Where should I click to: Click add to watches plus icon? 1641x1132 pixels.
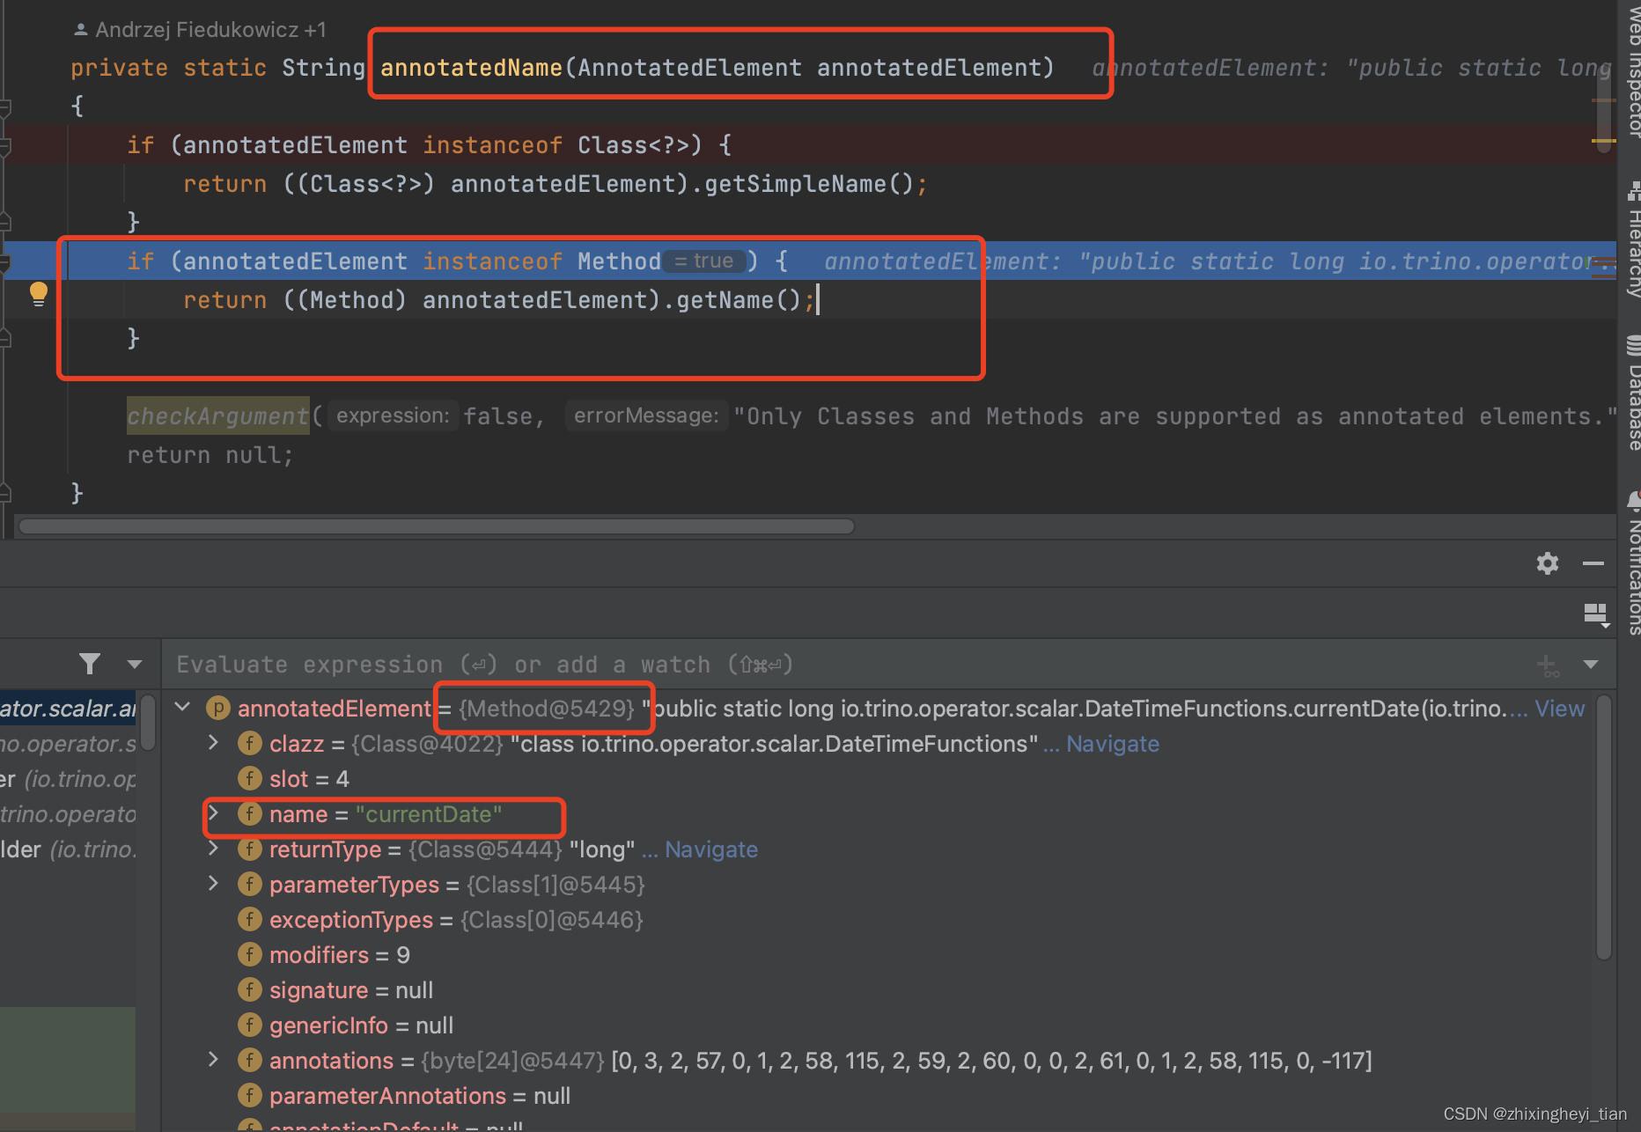point(1548,665)
